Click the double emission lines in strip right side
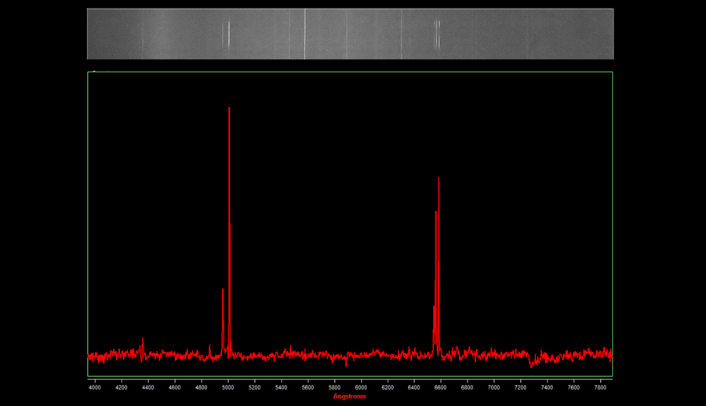706x406 pixels. pyautogui.click(x=437, y=34)
